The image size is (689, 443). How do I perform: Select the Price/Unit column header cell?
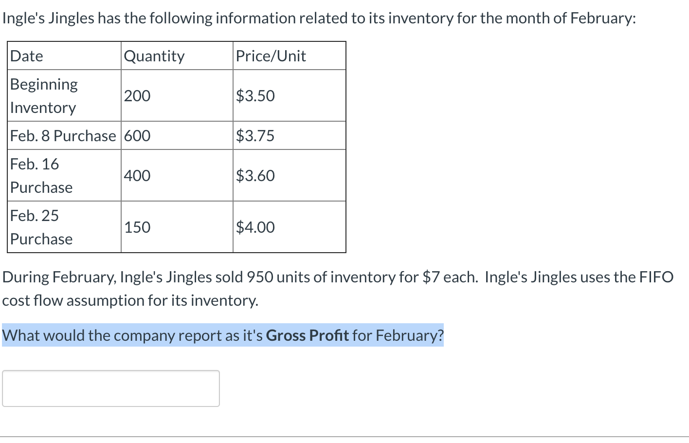click(x=290, y=56)
